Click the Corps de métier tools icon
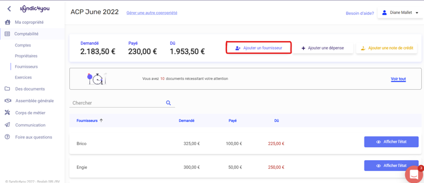This screenshot has height=183, width=424. pos(8,113)
